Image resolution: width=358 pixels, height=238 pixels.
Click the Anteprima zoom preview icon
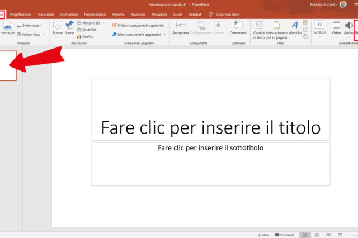[x=181, y=28]
